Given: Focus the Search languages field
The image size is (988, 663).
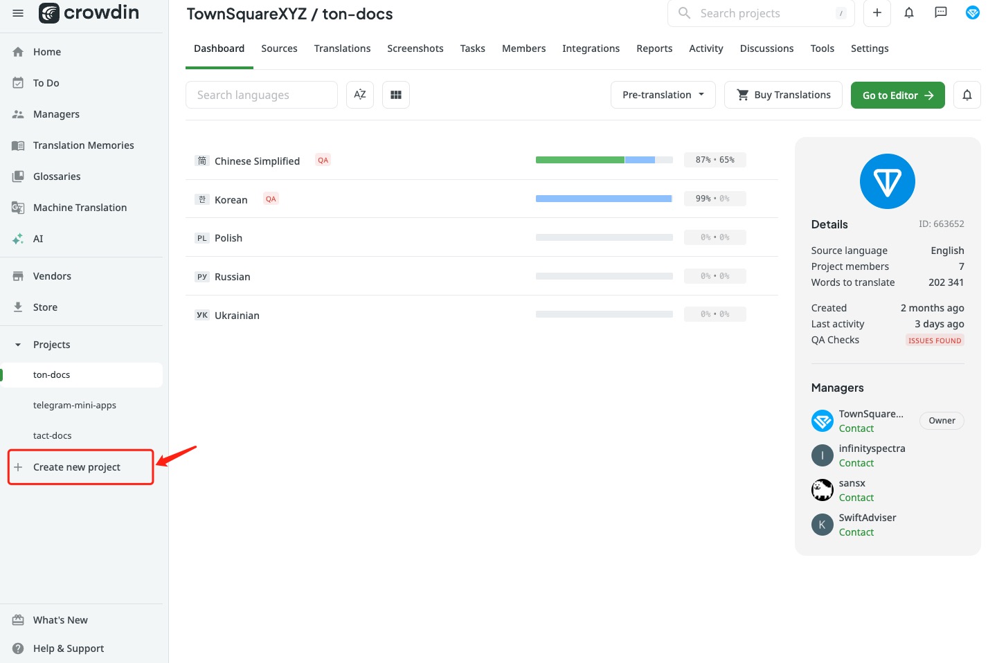Looking at the screenshot, I should [262, 95].
